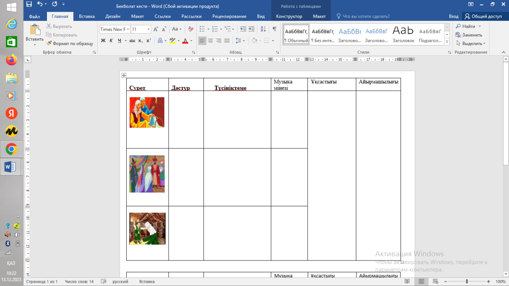Click the Save icon in quick access toolbar
Viewport: 509px width, 286px height.
pyautogui.click(x=29, y=5)
